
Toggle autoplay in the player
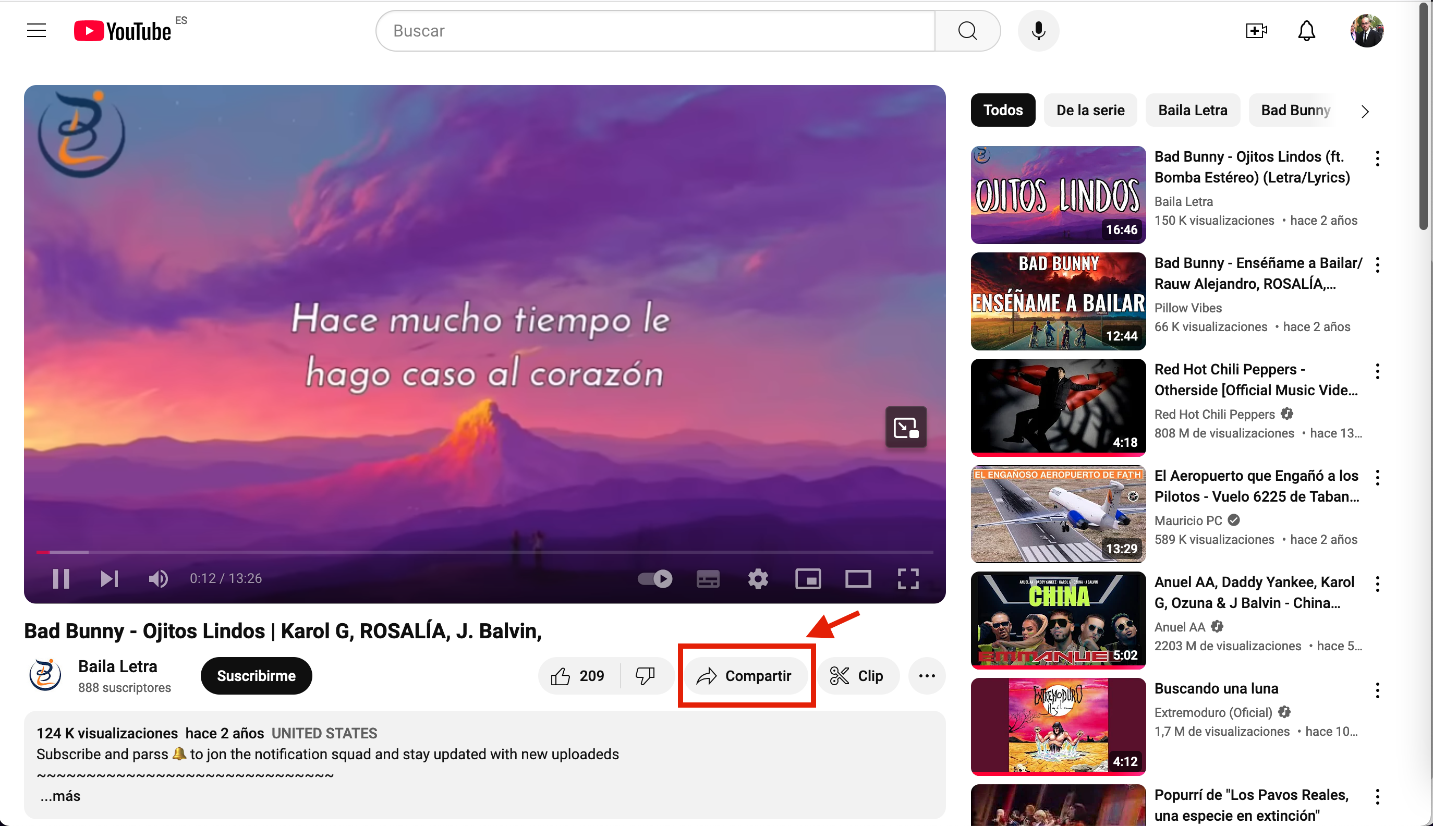tap(655, 578)
